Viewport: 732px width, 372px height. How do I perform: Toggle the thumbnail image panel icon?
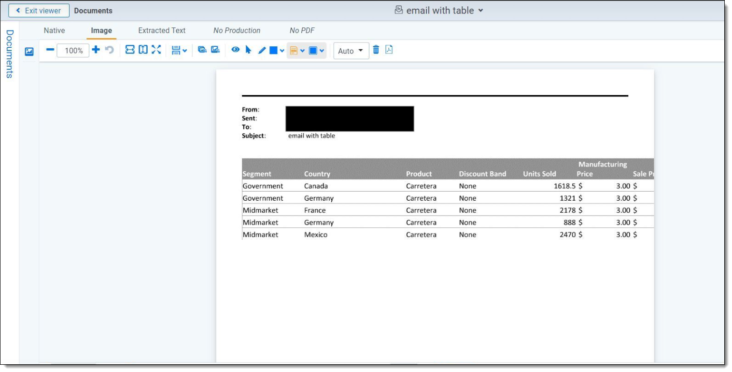29,51
